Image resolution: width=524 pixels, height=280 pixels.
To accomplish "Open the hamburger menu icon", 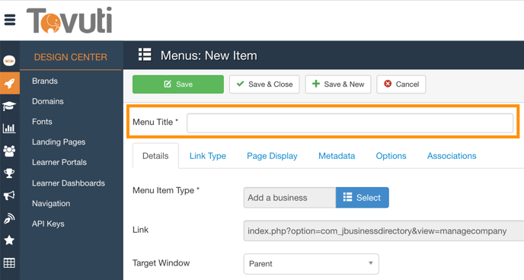I will tap(10, 20).
